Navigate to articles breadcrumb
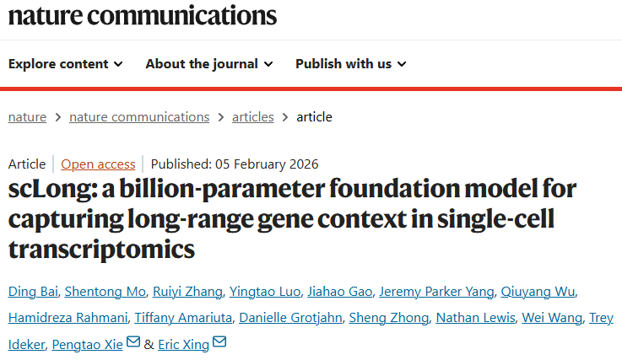 tap(253, 117)
